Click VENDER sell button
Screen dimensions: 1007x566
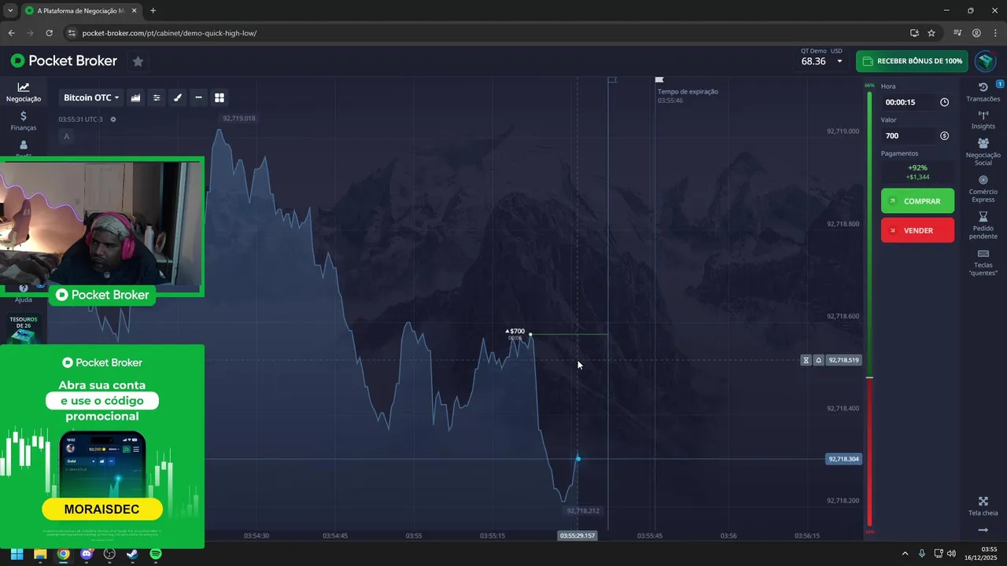[917, 230]
